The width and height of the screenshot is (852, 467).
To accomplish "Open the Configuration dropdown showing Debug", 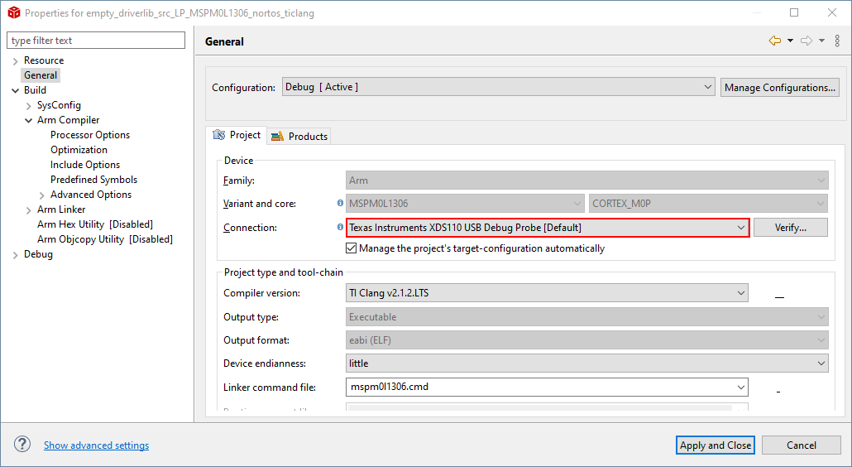I will pos(499,87).
